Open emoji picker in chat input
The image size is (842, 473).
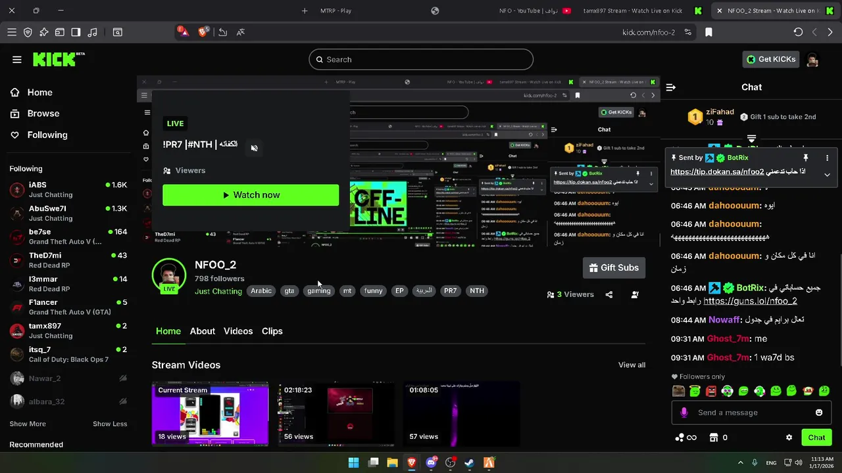(819, 413)
